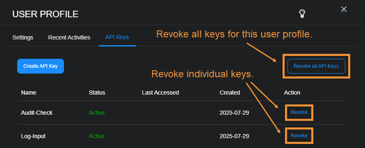Select the Audit-Check key name
Image resolution: width=365 pixels, height=148 pixels.
point(37,113)
